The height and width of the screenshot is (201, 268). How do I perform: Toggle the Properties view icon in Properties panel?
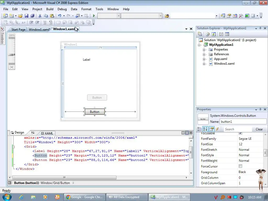(211, 129)
